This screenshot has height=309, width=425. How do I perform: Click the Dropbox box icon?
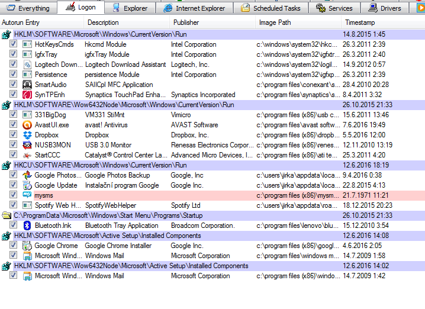tap(27, 135)
